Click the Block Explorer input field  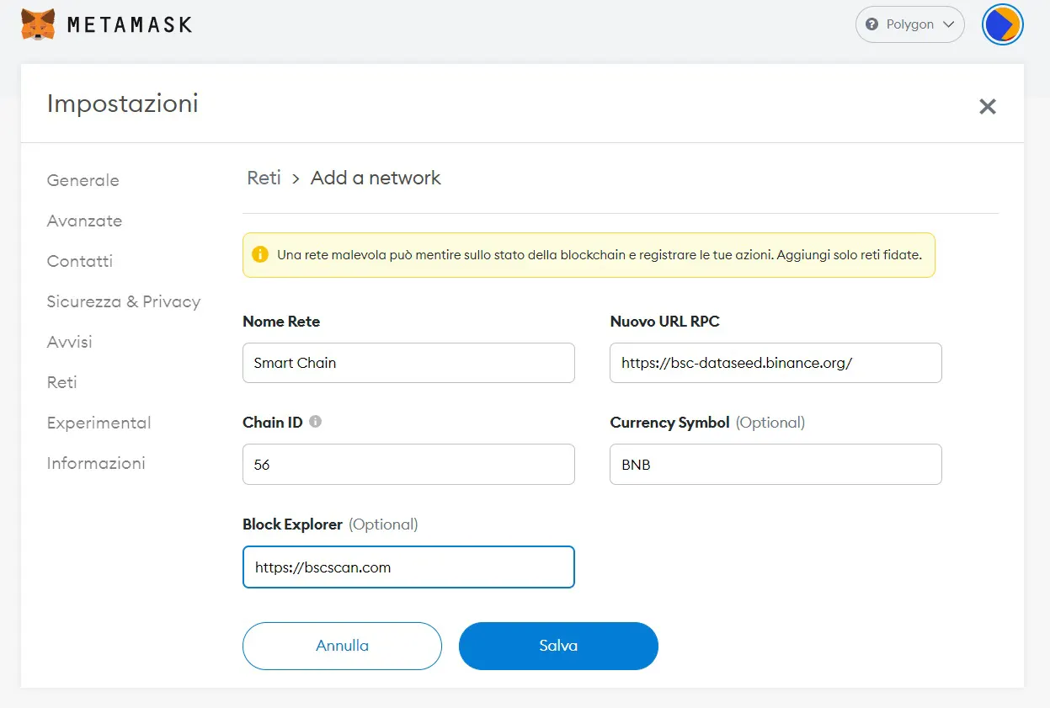[408, 567]
